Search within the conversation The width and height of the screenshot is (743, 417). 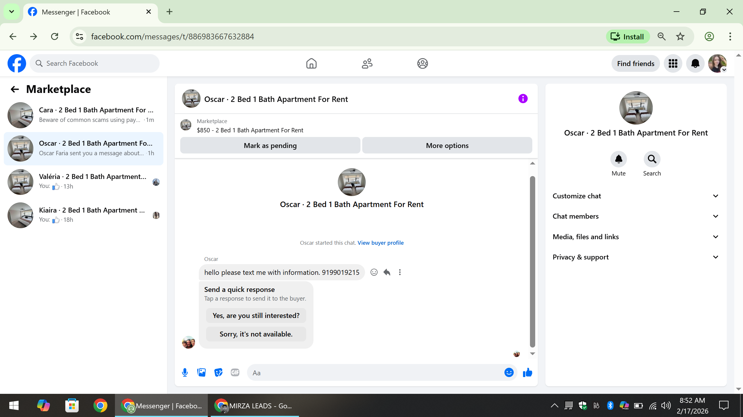click(x=652, y=159)
